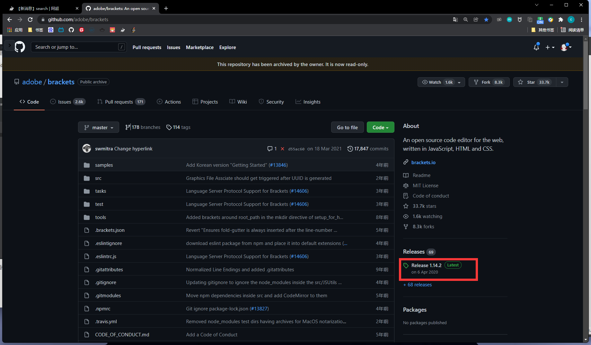Open the Release 1.14.2 link
Viewport: 591px width, 345px height.
(x=427, y=265)
